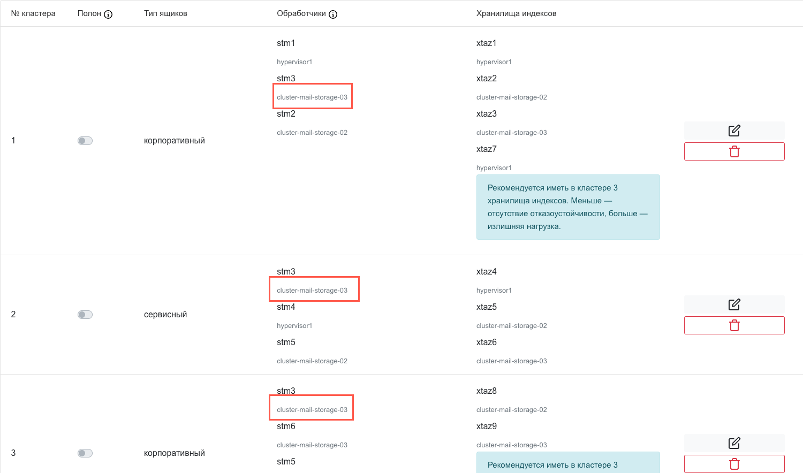Click the edit icon for cluster 1

[734, 131]
